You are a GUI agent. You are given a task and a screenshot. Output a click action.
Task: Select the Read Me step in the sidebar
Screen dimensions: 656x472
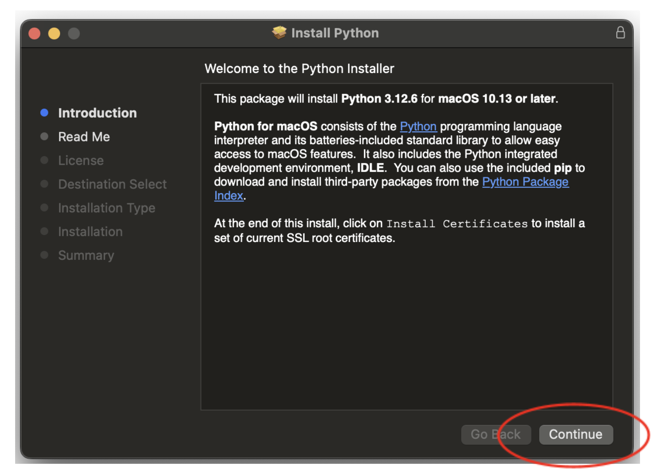(84, 137)
